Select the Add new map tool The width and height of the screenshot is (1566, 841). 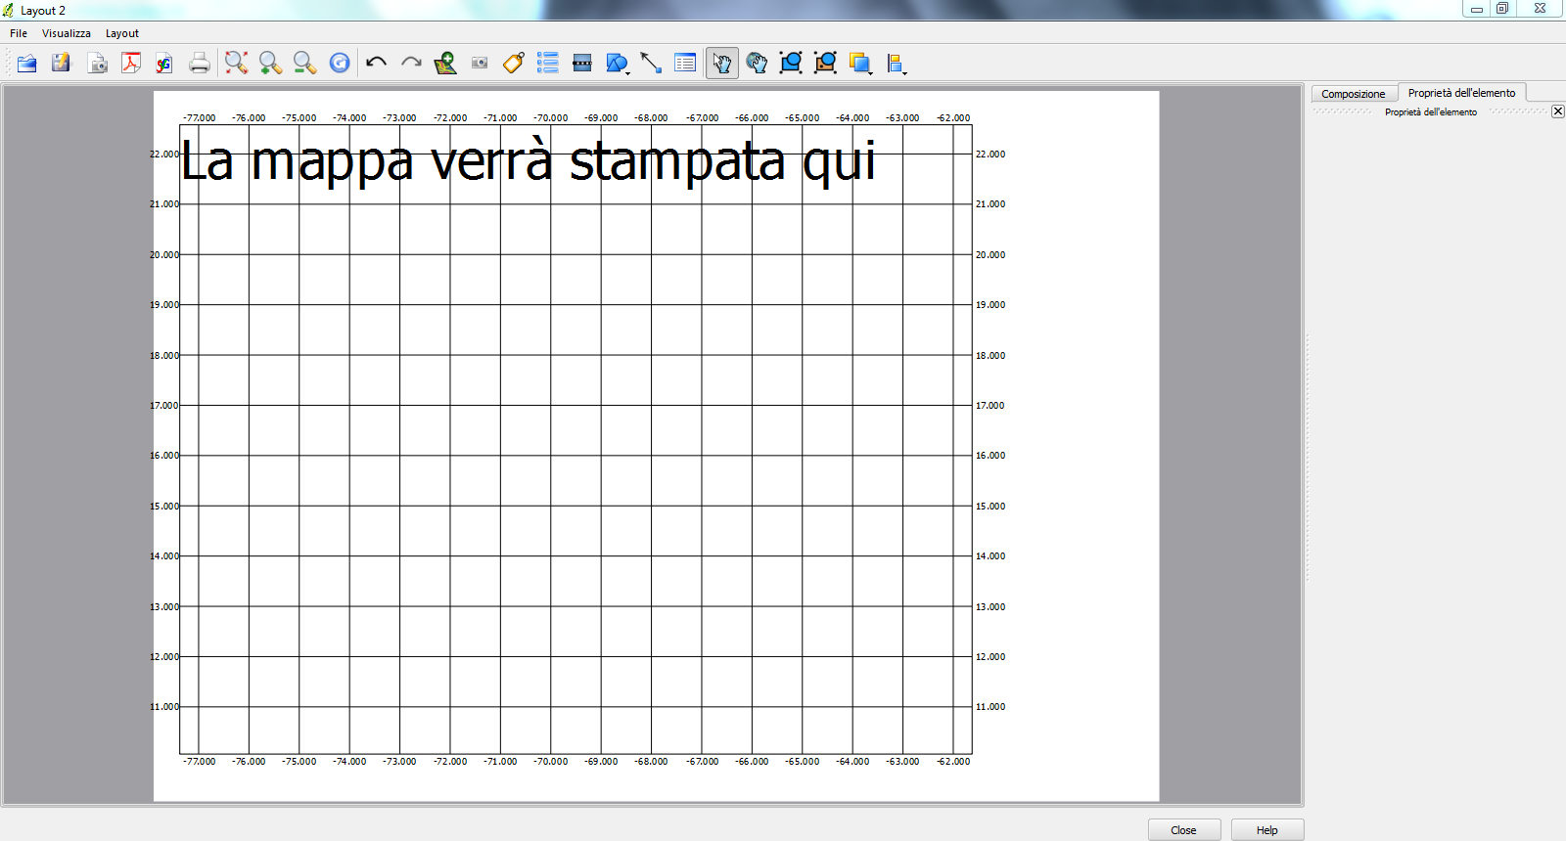pyautogui.click(x=445, y=64)
